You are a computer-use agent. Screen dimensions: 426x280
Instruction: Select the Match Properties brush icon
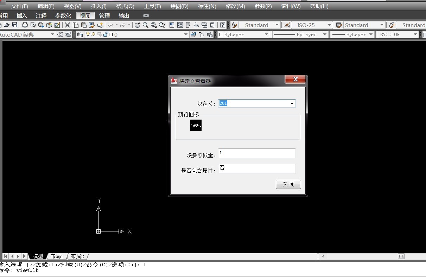point(92,25)
